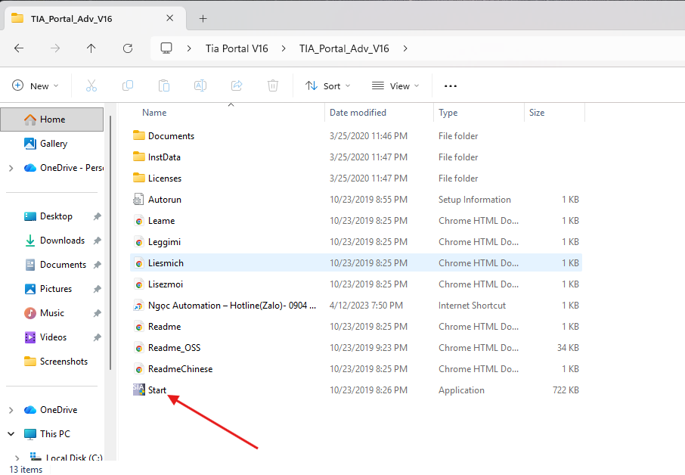The width and height of the screenshot is (685, 475).
Task: Open Downloads in the navigation pane
Action: [x=62, y=241]
